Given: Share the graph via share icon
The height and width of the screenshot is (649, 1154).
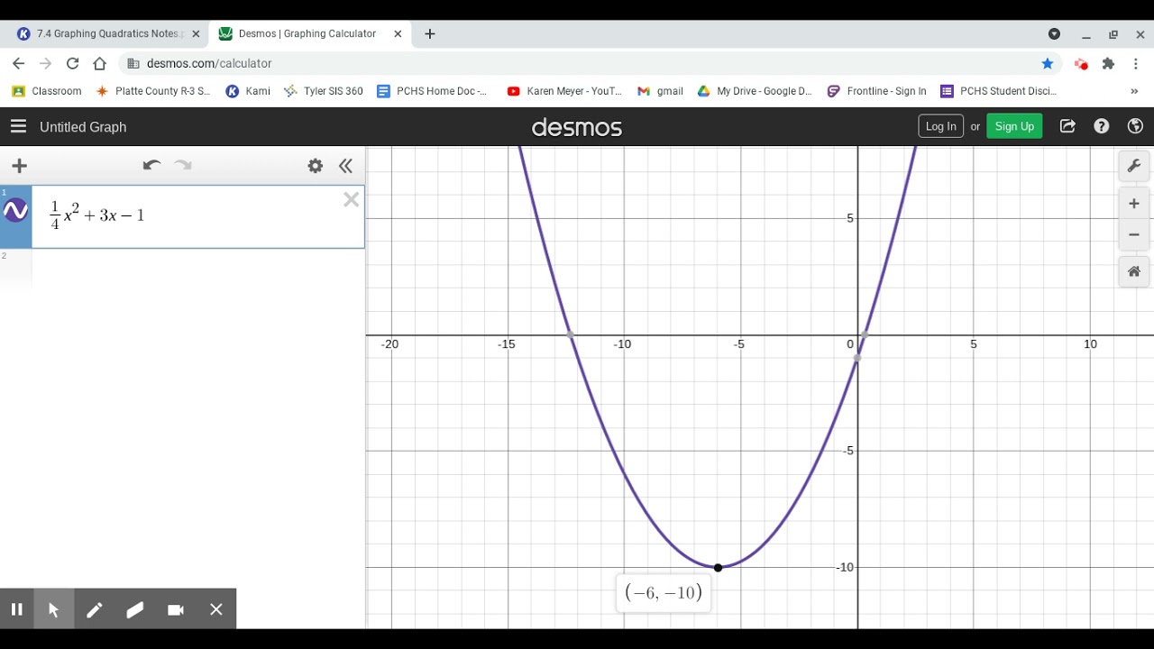Looking at the screenshot, I should [1067, 126].
